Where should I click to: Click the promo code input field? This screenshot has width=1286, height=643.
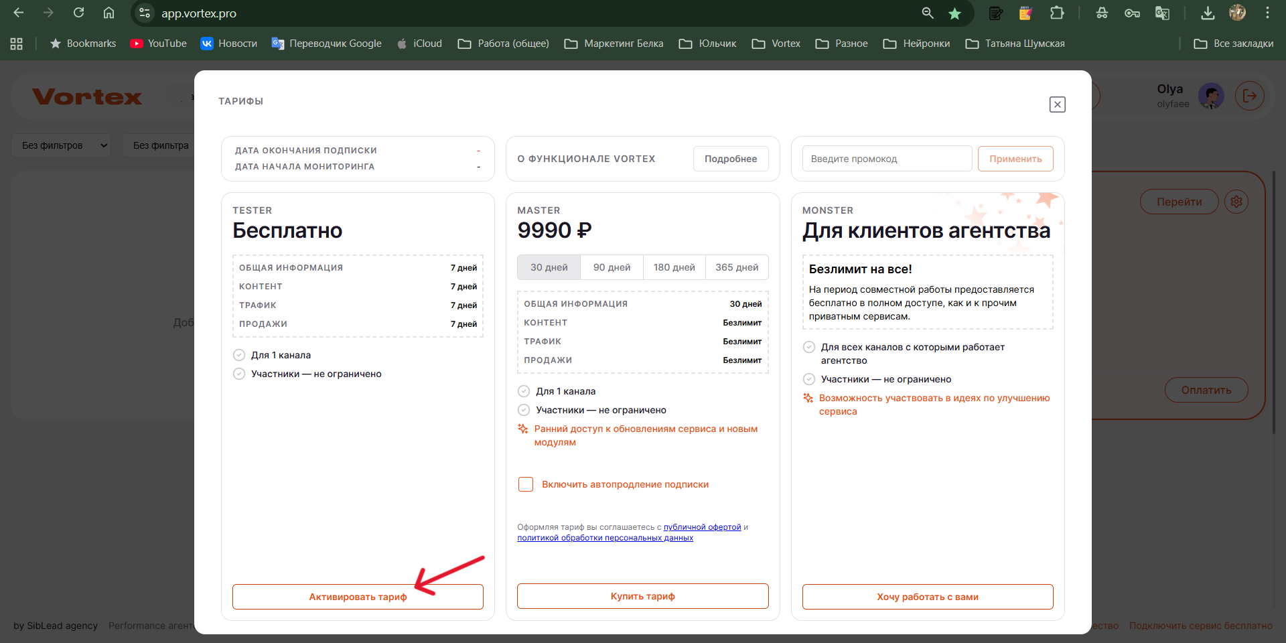coord(885,158)
